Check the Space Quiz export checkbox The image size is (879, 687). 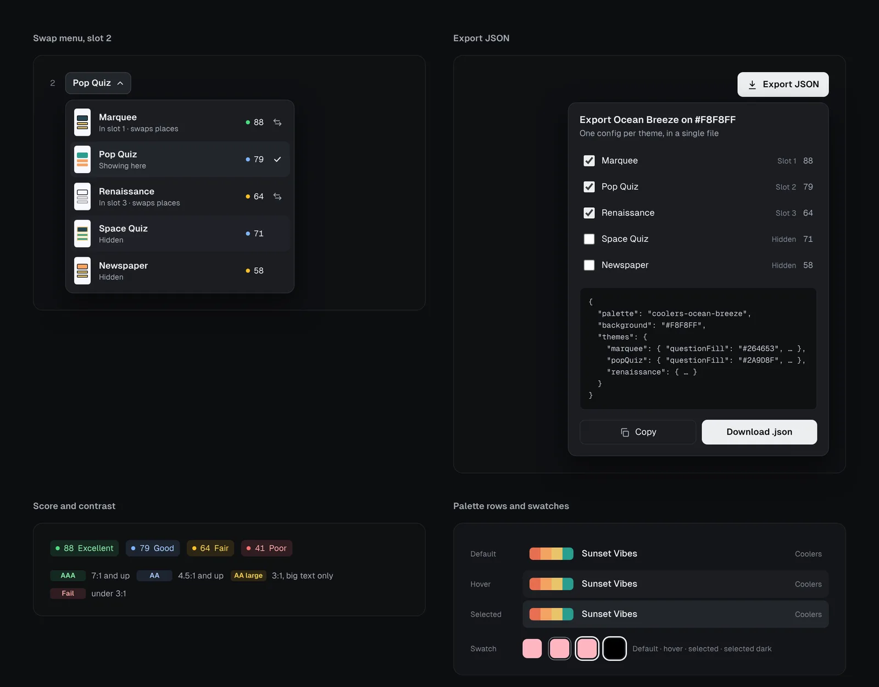pyautogui.click(x=589, y=239)
